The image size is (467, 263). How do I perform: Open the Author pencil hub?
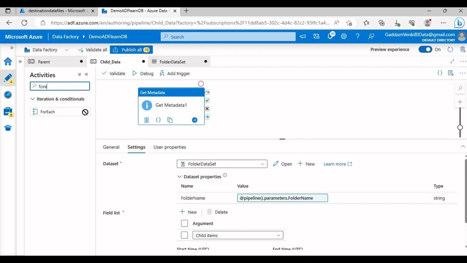8,78
